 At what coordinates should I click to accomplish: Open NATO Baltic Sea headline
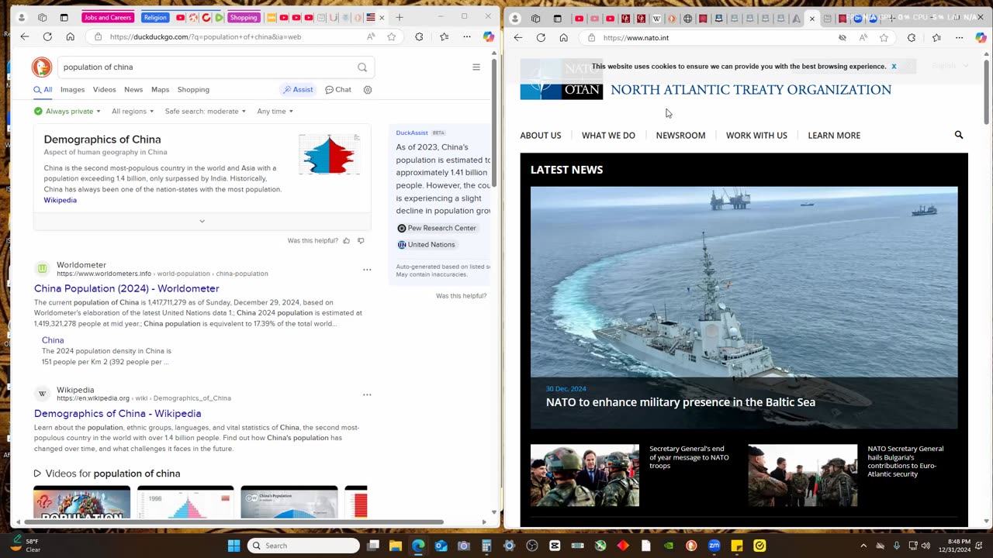680,402
